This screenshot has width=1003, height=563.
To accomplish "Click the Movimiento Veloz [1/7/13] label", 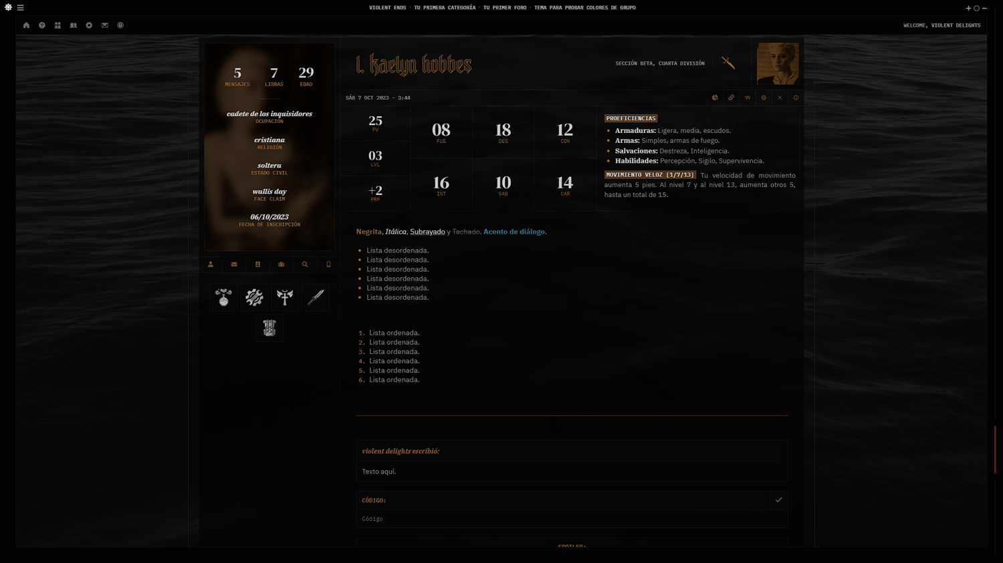I will (x=650, y=175).
